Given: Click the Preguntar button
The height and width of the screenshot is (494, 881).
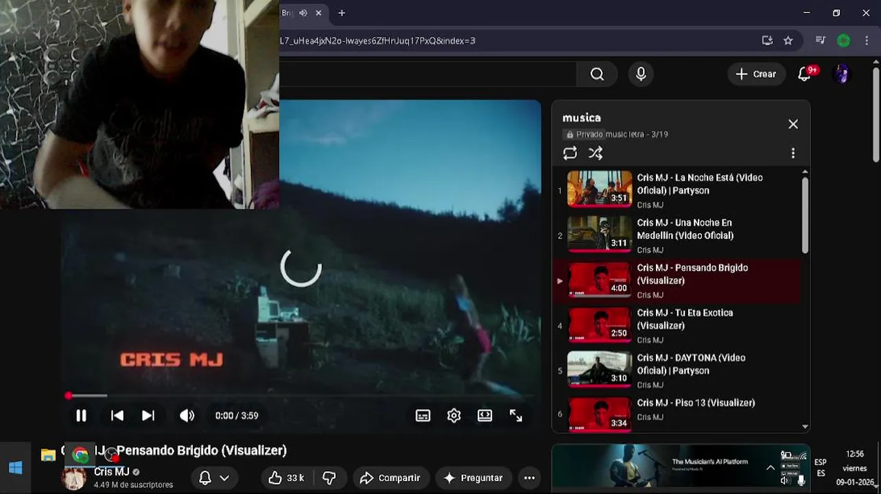Looking at the screenshot, I should tap(473, 478).
